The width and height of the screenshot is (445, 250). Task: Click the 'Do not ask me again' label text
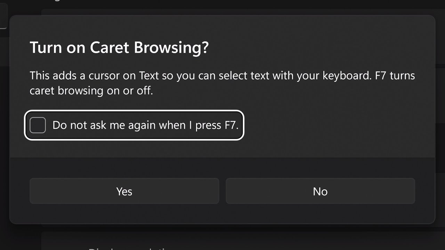145,125
